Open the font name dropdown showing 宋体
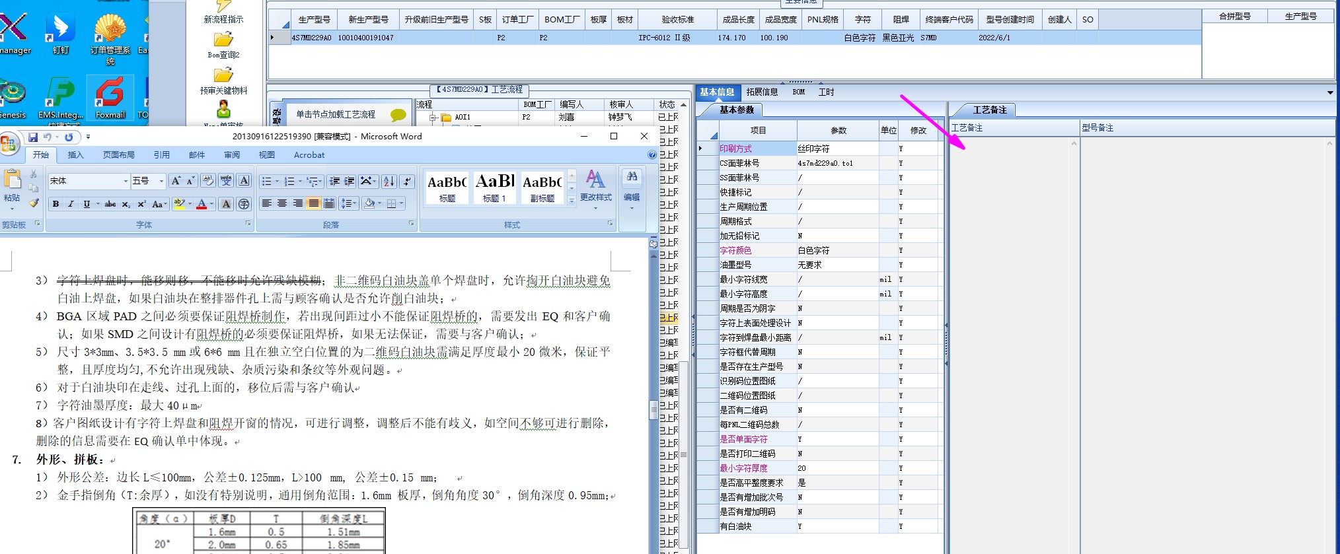Screen dimensions: 1340x554 click(126, 181)
